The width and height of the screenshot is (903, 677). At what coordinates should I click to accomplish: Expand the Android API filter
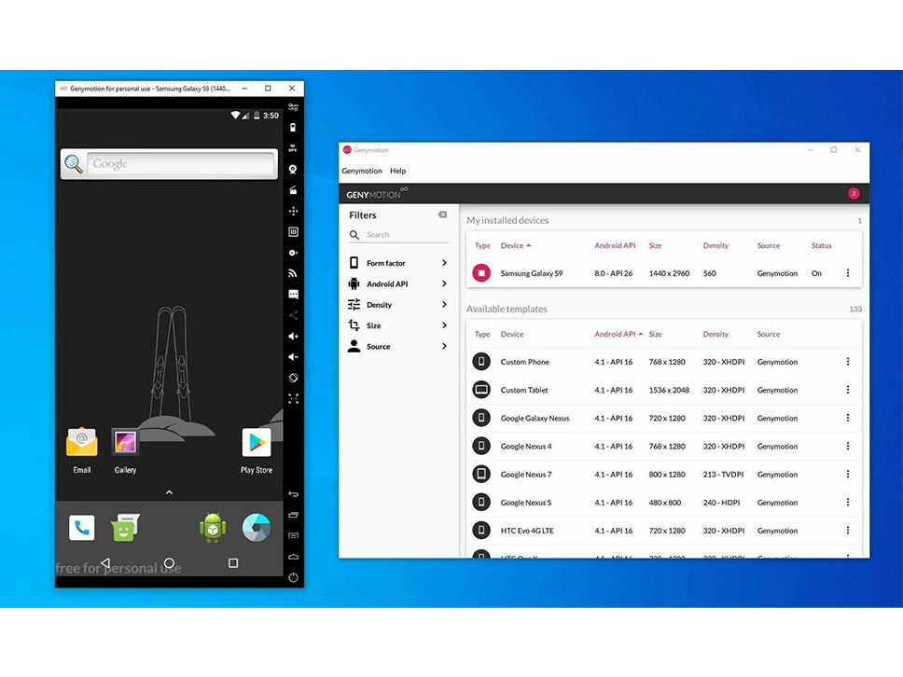tap(397, 283)
